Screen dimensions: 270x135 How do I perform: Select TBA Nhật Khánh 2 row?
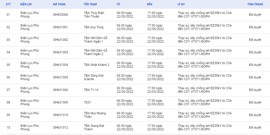135,65
